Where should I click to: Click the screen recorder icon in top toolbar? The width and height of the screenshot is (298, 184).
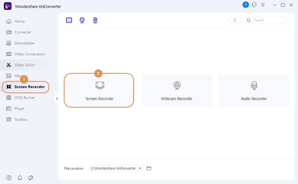69,20
